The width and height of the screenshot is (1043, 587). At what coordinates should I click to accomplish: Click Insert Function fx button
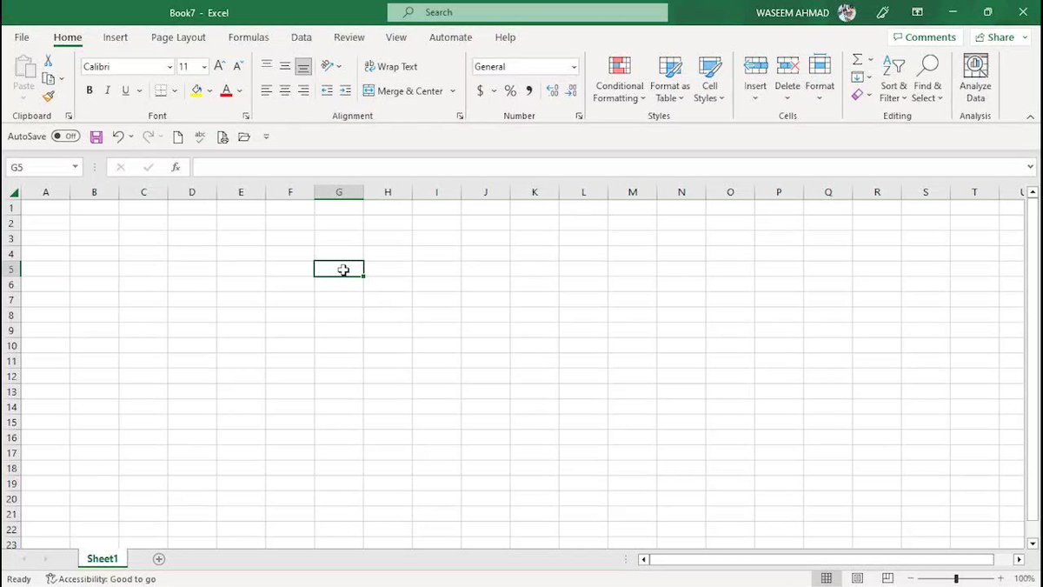(x=176, y=167)
